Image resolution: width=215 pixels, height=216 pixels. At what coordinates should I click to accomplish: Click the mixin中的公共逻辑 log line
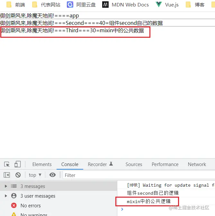tap(149, 201)
